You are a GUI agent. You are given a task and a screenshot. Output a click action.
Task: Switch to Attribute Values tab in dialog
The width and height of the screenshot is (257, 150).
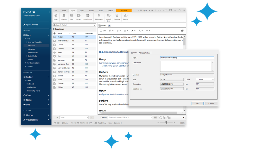(144, 53)
